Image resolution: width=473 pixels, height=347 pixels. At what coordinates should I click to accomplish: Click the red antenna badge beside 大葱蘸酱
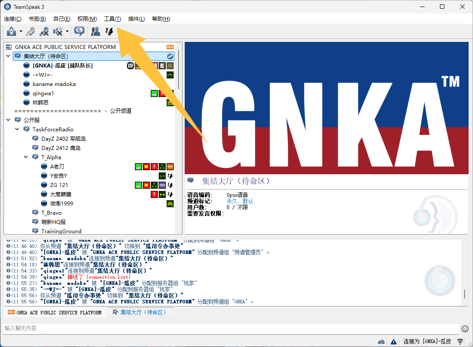coord(154,194)
